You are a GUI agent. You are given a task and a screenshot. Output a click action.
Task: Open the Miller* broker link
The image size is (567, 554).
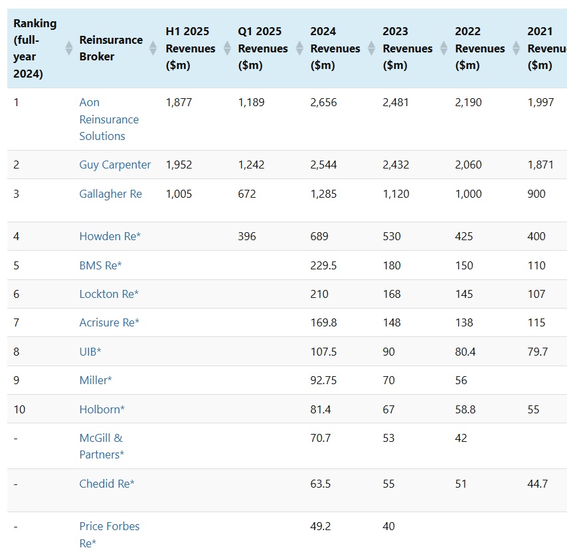96,380
